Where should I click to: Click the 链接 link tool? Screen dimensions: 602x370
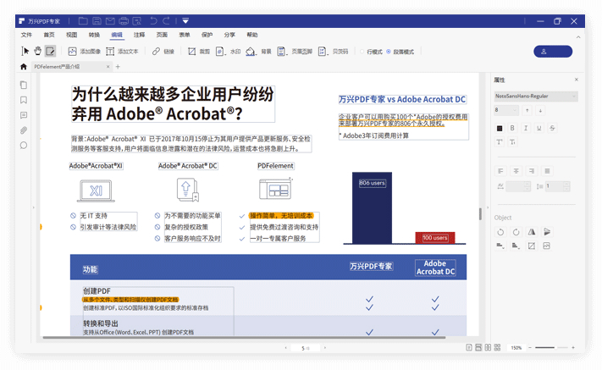pos(163,52)
